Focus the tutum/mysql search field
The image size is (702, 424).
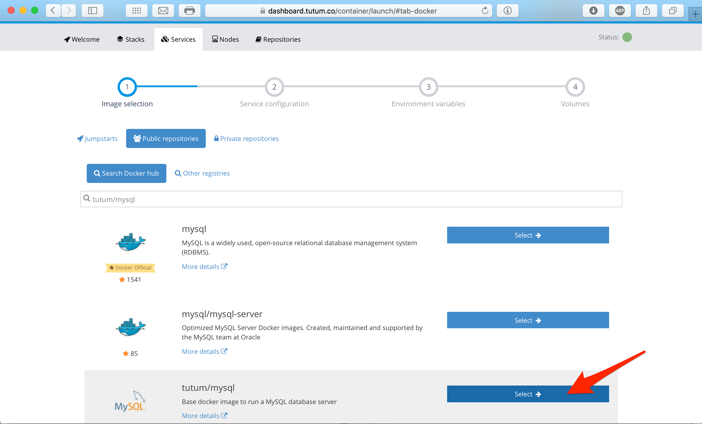tap(351, 199)
